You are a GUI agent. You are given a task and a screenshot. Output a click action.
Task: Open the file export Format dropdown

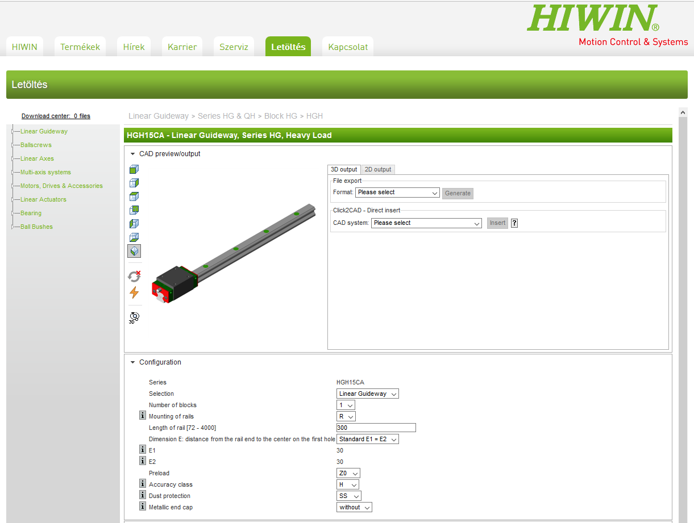397,193
